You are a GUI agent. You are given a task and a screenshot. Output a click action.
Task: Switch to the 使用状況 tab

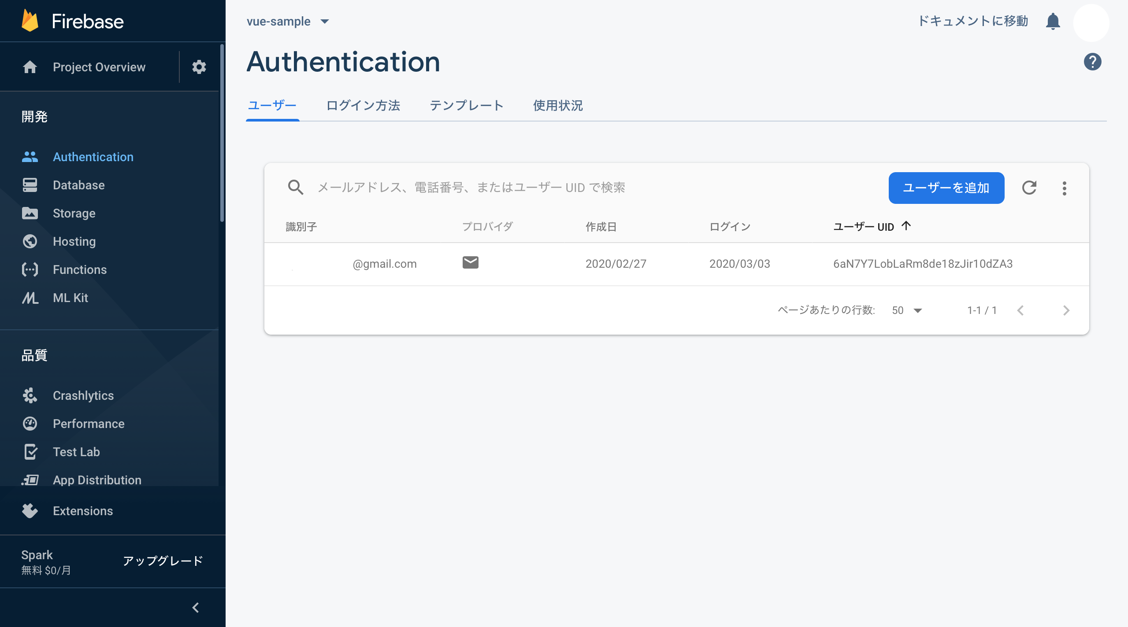(x=558, y=106)
